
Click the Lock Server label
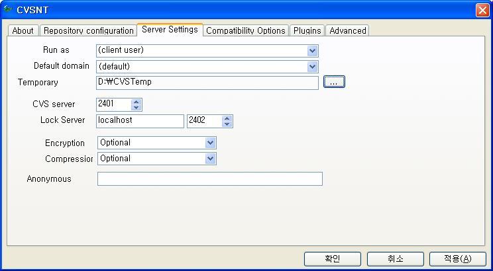[x=62, y=120]
